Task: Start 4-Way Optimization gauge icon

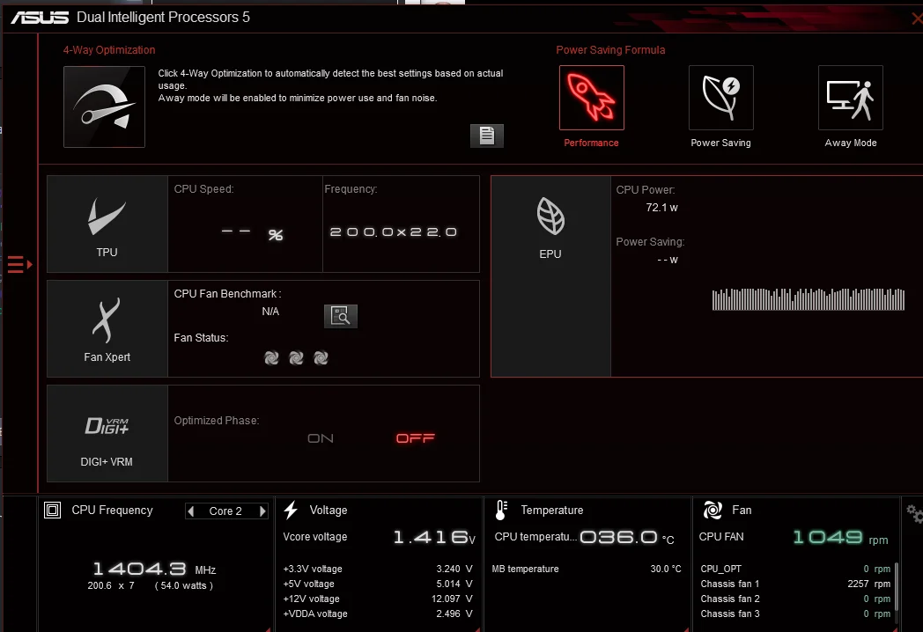Action: 104,107
